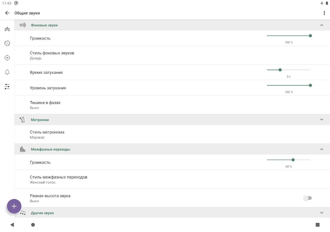Expand the Метроном section chevron

pyautogui.click(x=321, y=120)
